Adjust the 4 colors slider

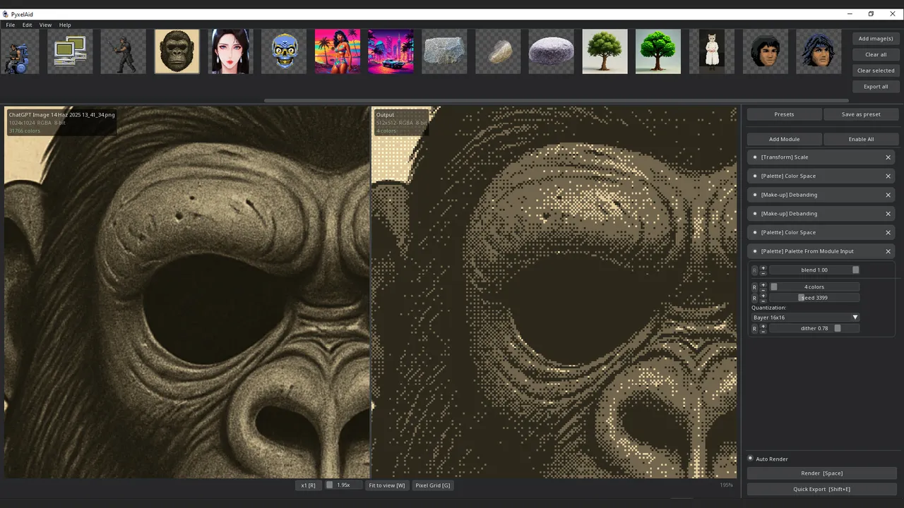[x=814, y=287]
